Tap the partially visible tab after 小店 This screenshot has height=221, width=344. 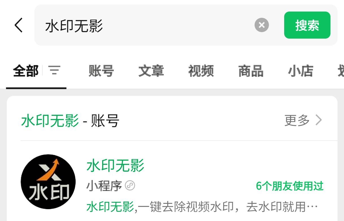tap(341, 71)
